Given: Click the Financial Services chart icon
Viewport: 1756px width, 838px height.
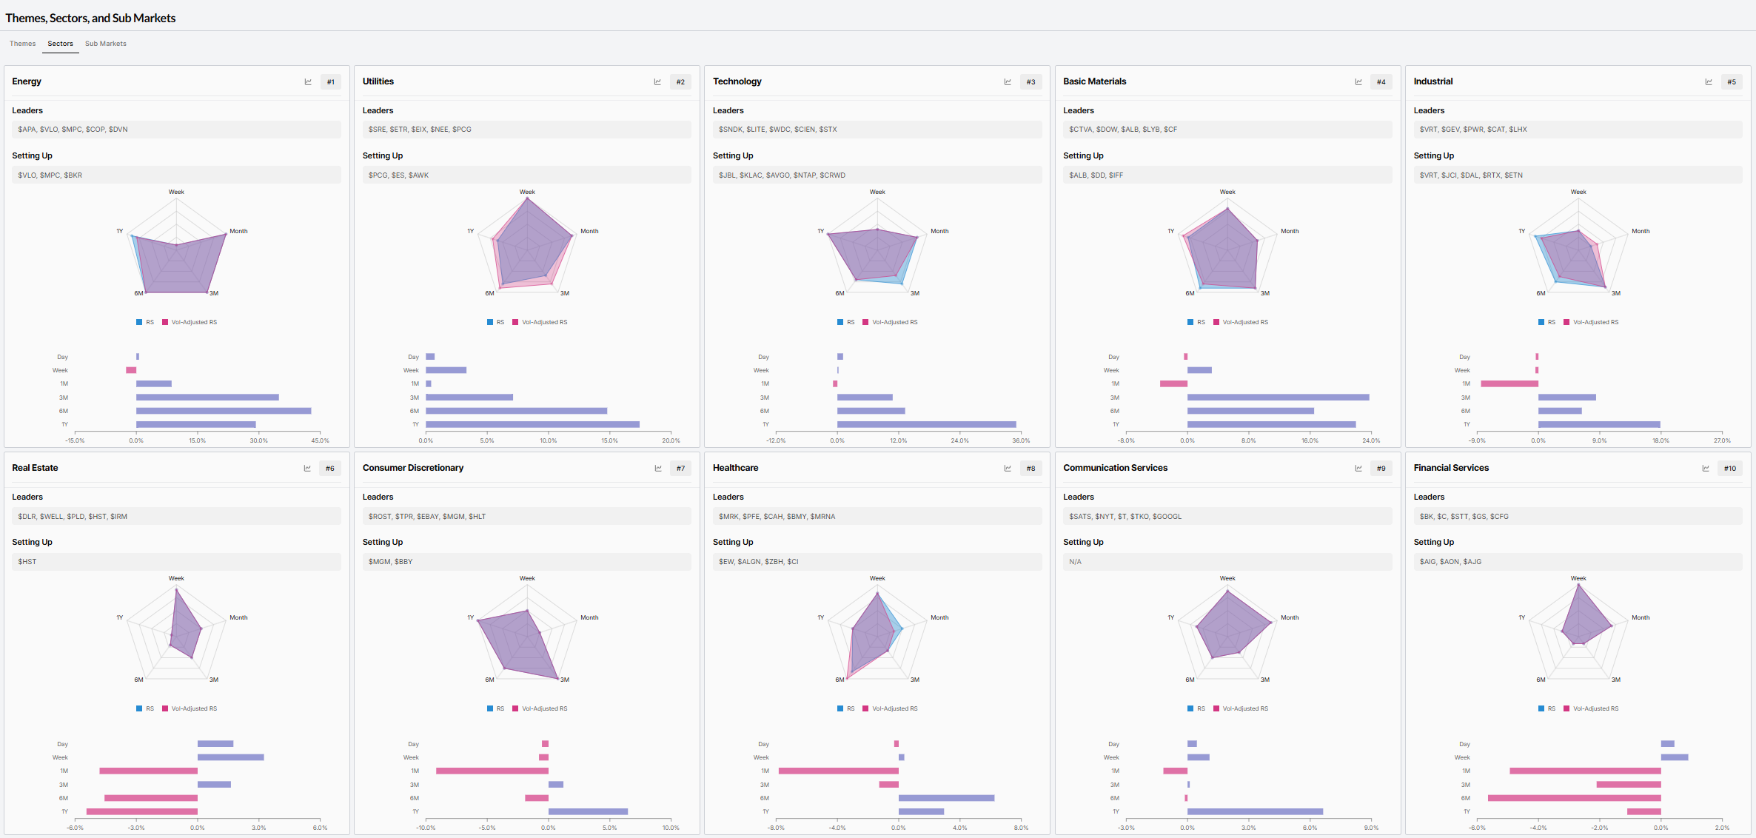Looking at the screenshot, I should click(x=1706, y=469).
